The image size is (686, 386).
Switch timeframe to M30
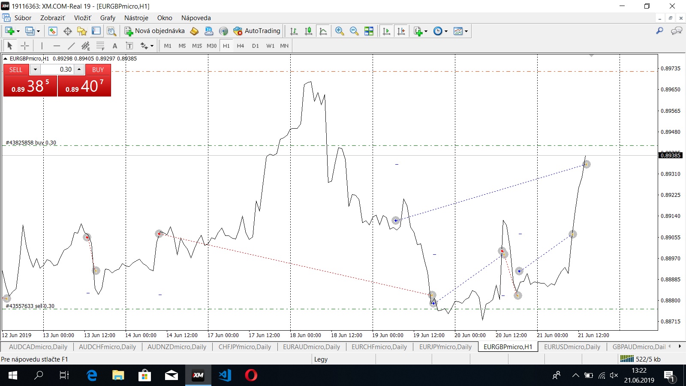click(211, 45)
